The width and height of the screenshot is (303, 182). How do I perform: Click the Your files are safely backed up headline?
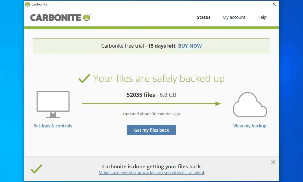point(159,79)
